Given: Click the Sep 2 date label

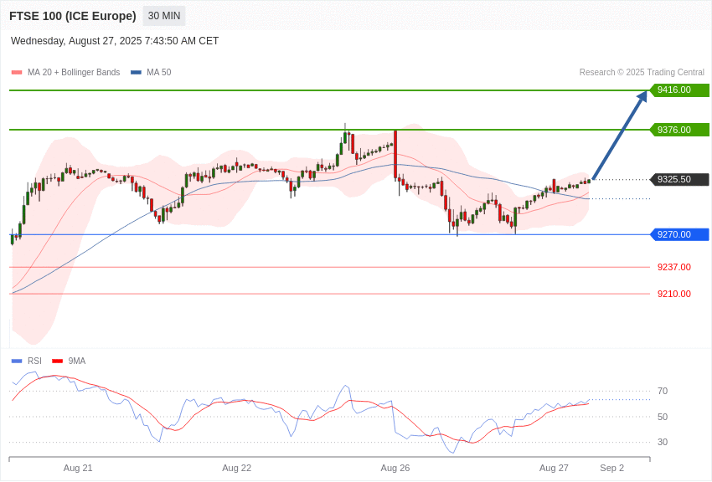Looking at the screenshot, I should pyautogui.click(x=611, y=468).
